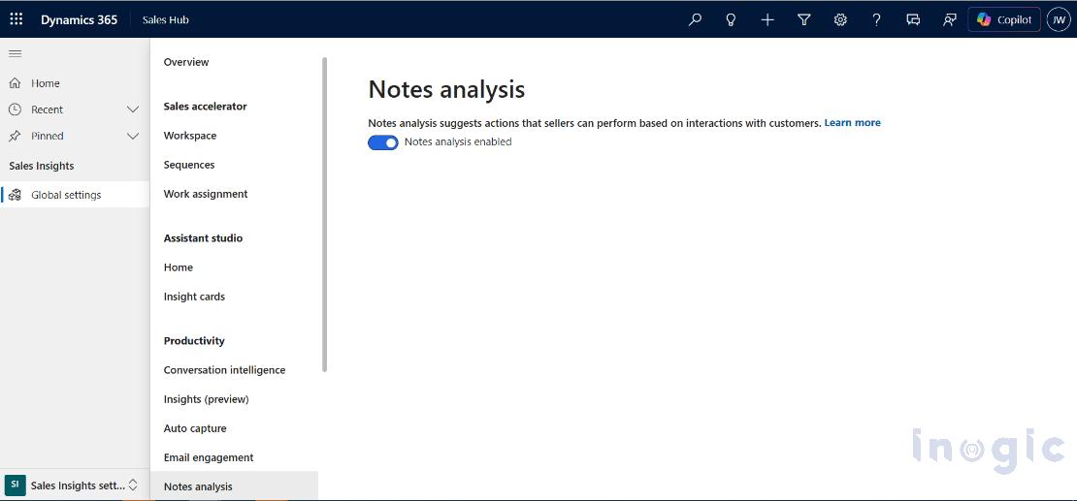Open Home under Assistant studio

coord(178,266)
